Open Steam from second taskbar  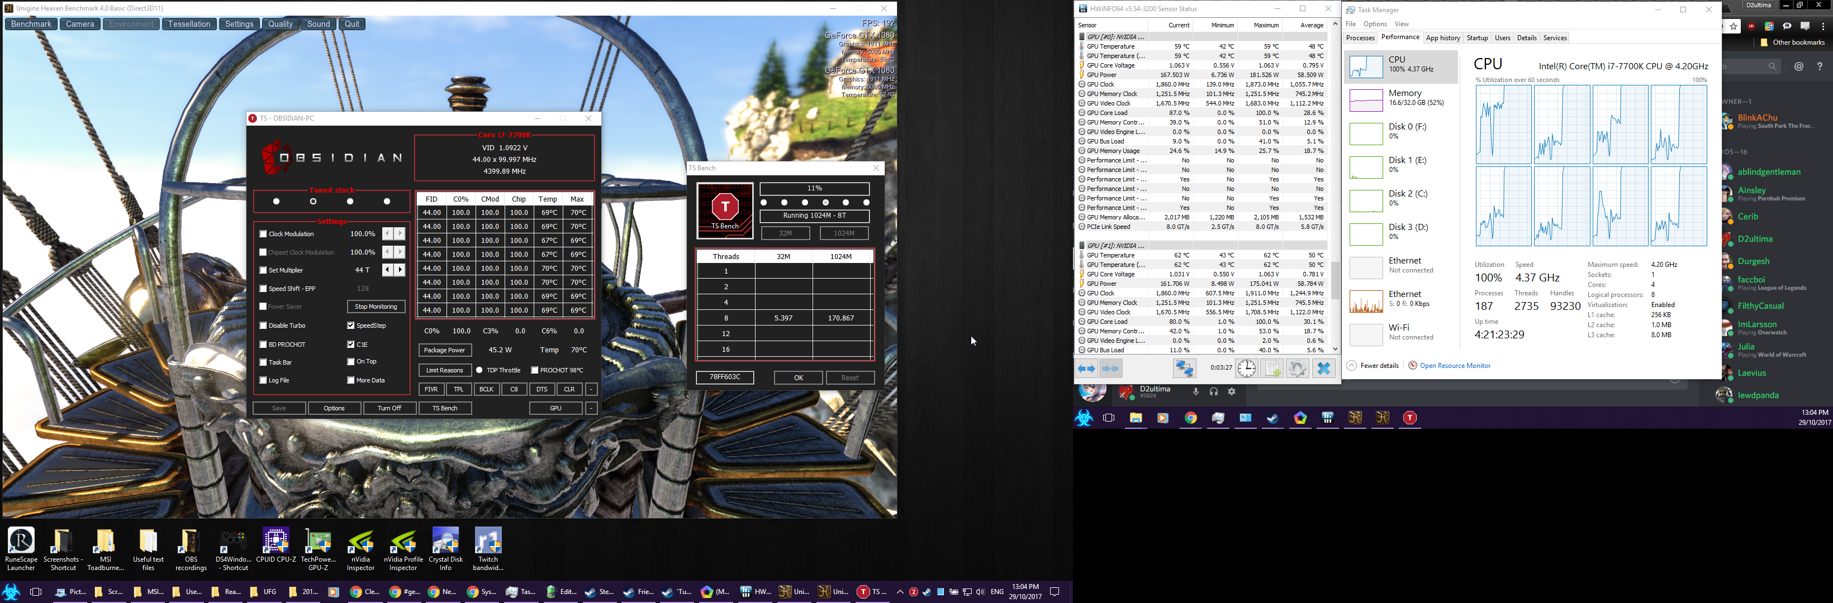pyautogui.click(x=1273, y=418)
